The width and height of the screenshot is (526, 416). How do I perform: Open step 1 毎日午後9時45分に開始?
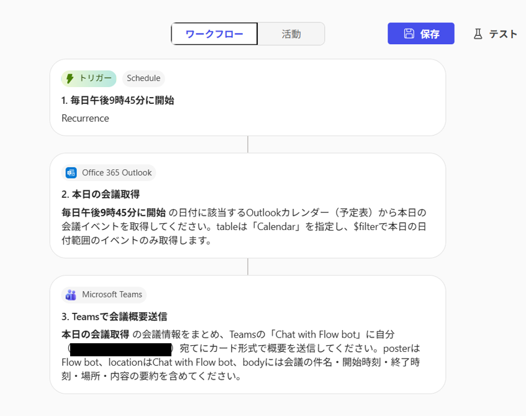tap(117, 100)
